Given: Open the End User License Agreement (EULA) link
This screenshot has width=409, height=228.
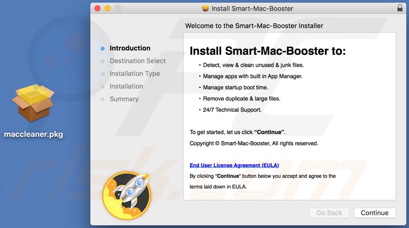Looking at the screenshot, I should [234, 165].
